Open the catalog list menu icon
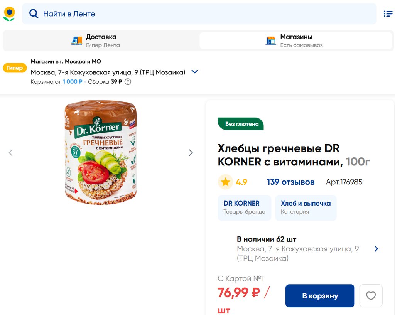 [388, 14]
